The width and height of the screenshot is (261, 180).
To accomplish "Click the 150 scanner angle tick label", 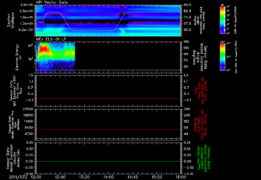I will (x=186, y=48).
